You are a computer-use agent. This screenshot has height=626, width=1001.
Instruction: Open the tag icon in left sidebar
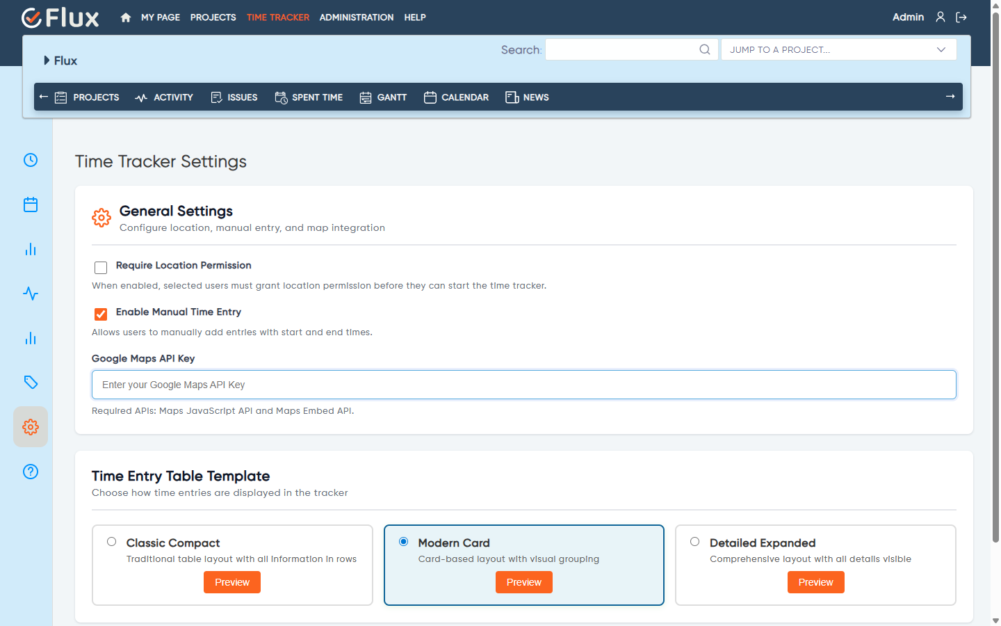pos(31,383)
